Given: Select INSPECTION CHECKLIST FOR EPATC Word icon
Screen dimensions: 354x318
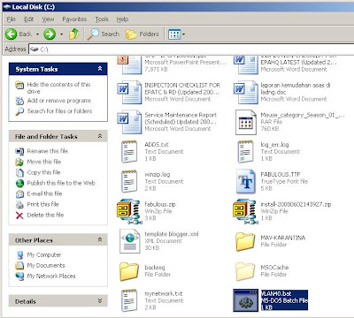Looking at the screenshot, I should [129, 92].
